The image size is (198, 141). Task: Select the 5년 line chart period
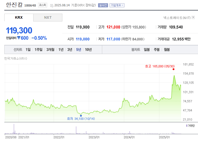point(79,50)
